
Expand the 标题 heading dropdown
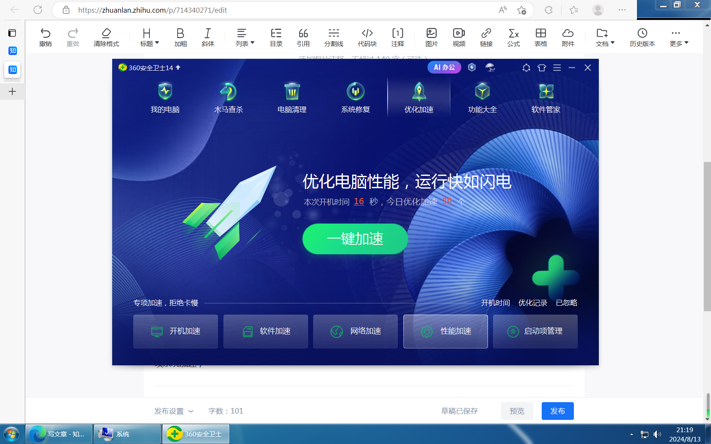pos(149,37)
